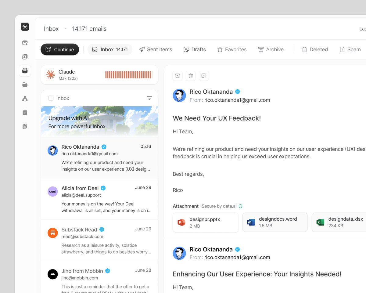366x293 pixels.
Task: Switch to the Favorites tab
Action: click(x=232, y=49)
